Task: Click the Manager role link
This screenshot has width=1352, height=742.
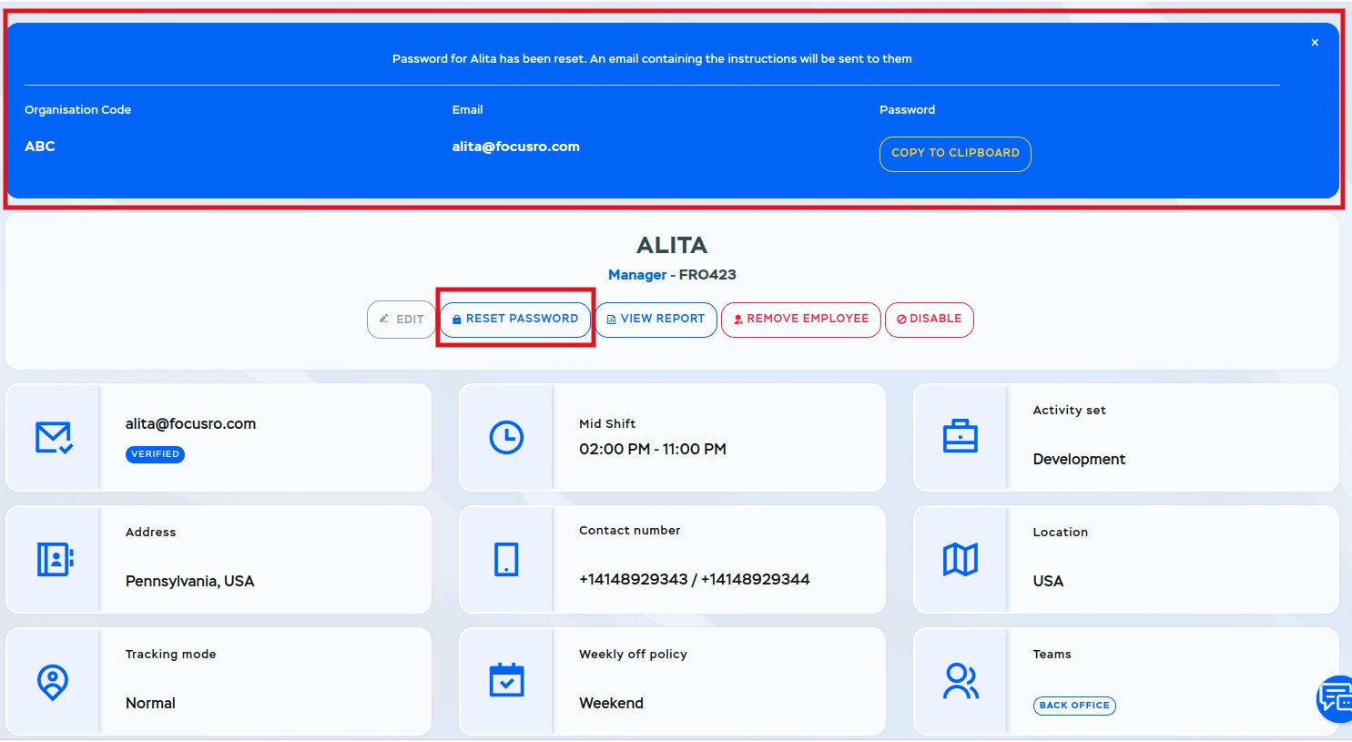Action: [636, 275]
